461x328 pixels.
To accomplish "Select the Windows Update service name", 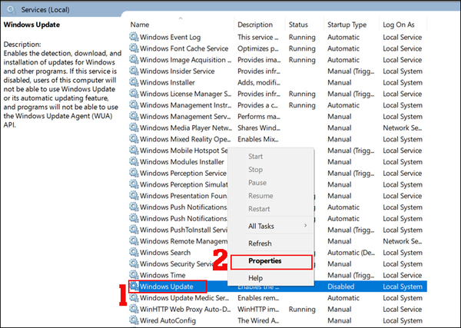I will point(167,287).
